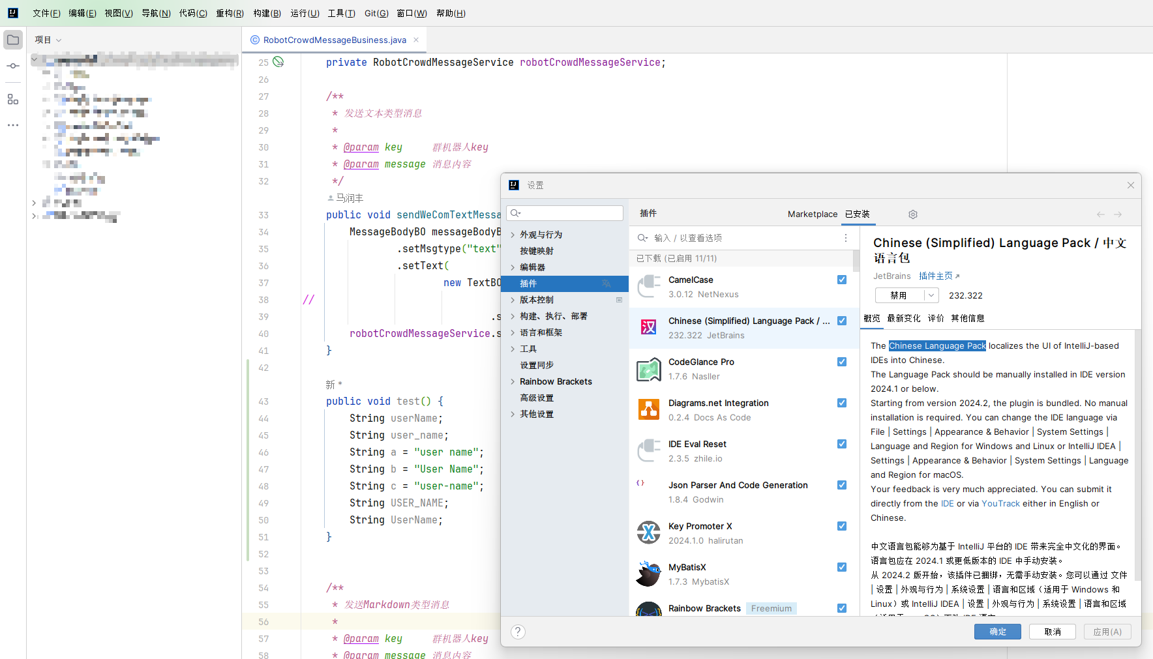Expand the 编辑器 settings node
The height and width of the screenshot is (659, 1153).
[513, 267]
